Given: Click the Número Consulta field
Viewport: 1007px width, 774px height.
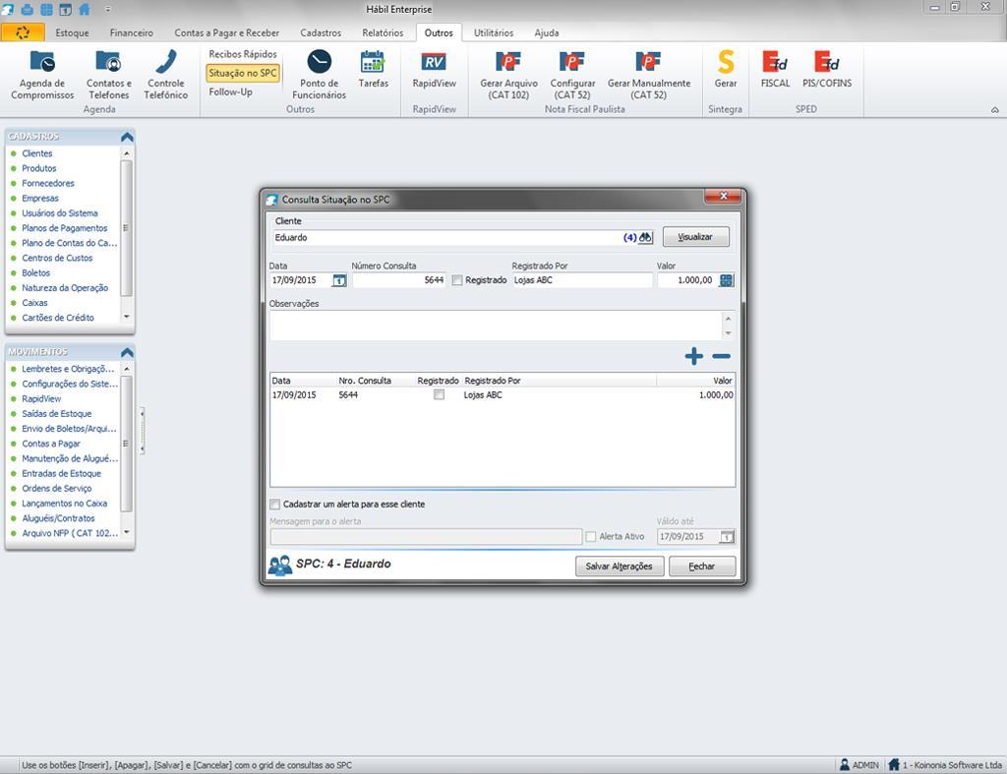Looking at the screenshot, I should click(x=399, y=280).
